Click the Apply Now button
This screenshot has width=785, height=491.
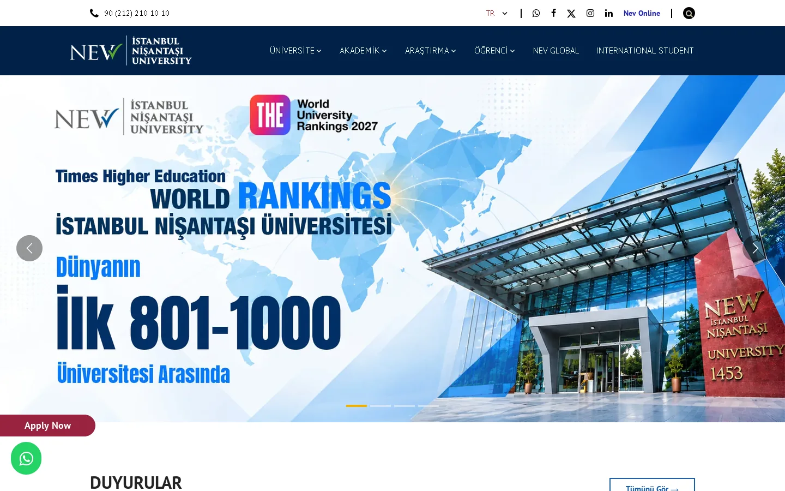(x=47, y=426)
